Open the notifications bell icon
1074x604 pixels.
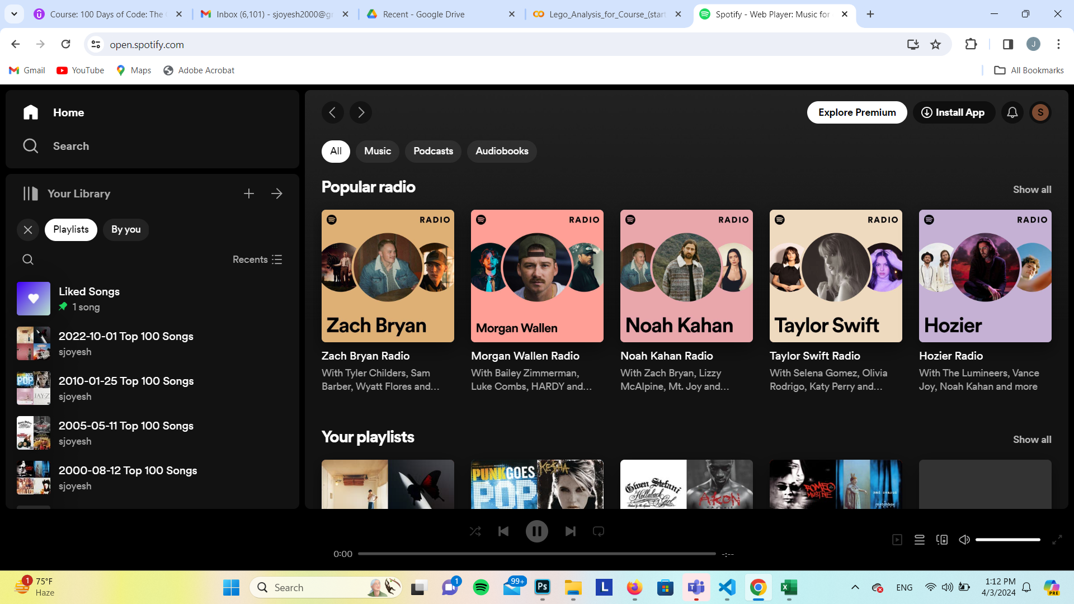tap(1012, 112)
